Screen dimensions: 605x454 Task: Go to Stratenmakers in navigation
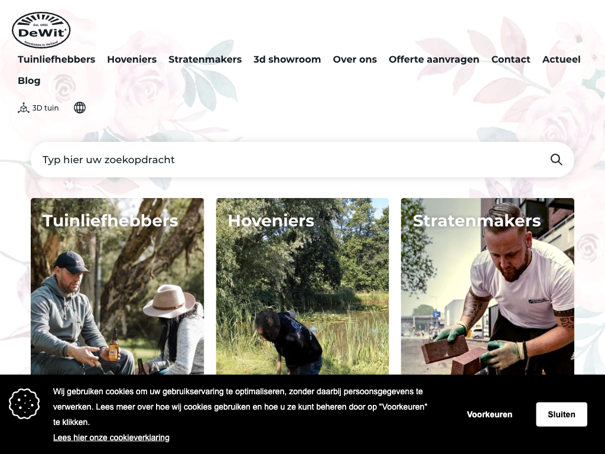click(x=205, y=60)
